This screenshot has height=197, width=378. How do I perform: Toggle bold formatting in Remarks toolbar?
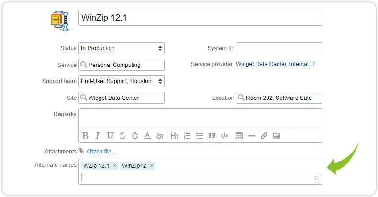(85, 136)
